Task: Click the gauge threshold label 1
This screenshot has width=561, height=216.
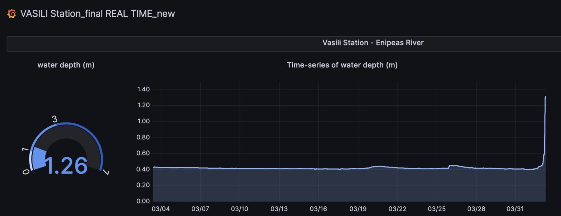Action: point(25,149)
